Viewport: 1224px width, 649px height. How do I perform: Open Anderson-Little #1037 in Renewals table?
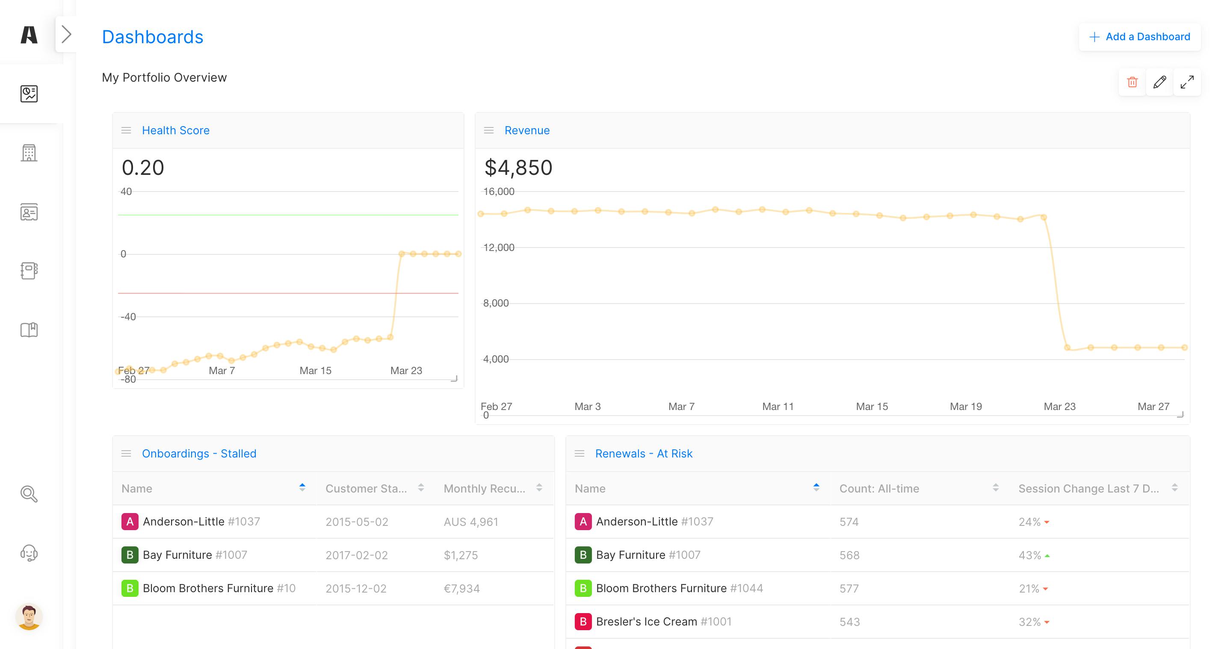655,521
